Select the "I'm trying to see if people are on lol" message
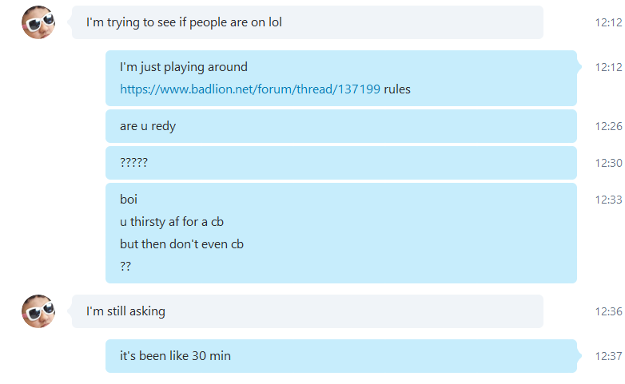 pos(308,22)
